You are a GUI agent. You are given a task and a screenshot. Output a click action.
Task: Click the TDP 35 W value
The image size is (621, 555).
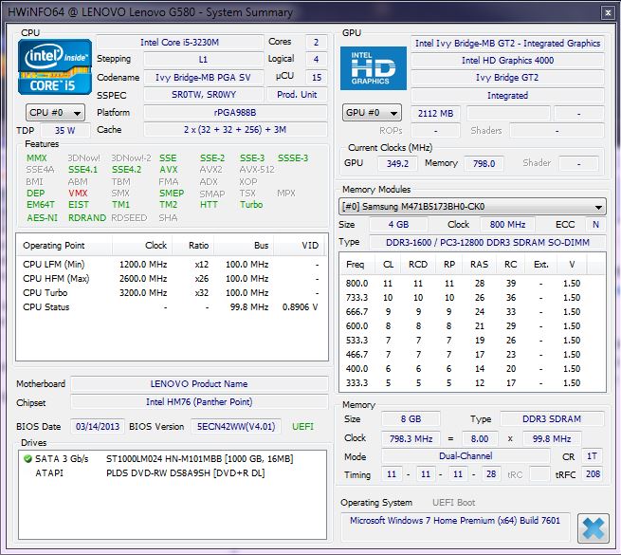[x=65, y=130]
